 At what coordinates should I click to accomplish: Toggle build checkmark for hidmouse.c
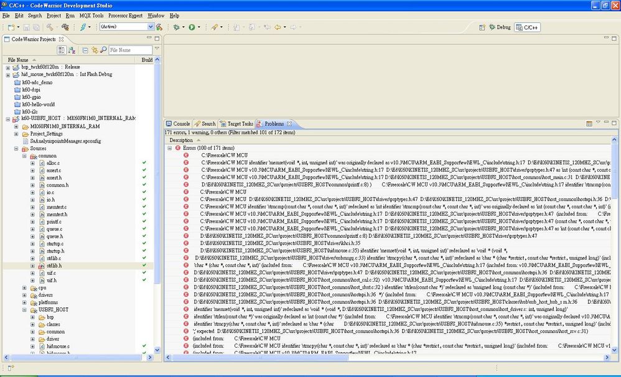(144, 346)
